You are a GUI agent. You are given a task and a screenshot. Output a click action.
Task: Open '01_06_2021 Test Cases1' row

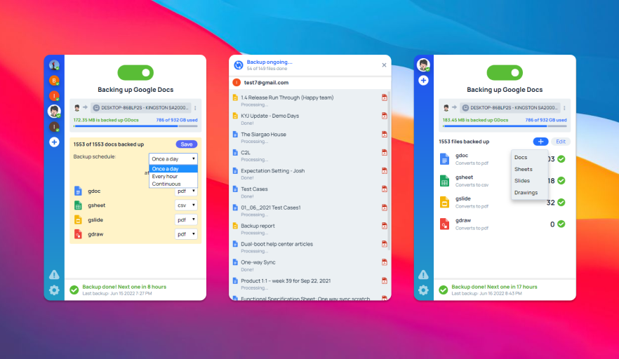309,210
